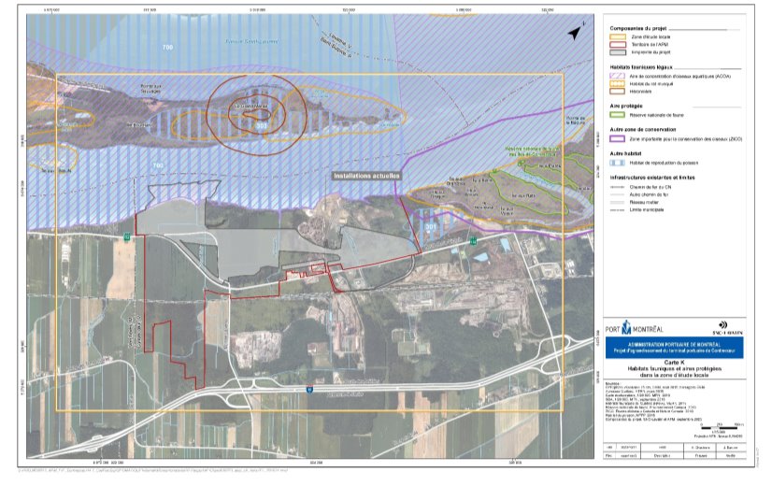Click the 700 label in the upper river
The width and height of the screenshot is (772, 486).
click(167, 48)
